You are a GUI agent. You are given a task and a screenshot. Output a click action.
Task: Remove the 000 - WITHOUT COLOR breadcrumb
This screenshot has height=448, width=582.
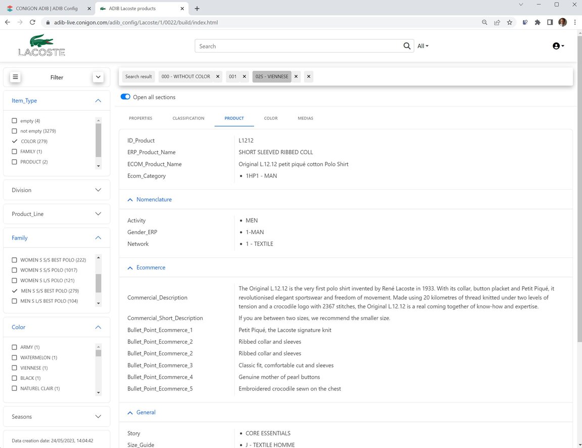click(x=218, y=76)
